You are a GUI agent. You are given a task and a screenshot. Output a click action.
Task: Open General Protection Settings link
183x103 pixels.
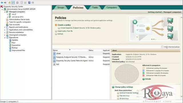[x=129, y=93]
